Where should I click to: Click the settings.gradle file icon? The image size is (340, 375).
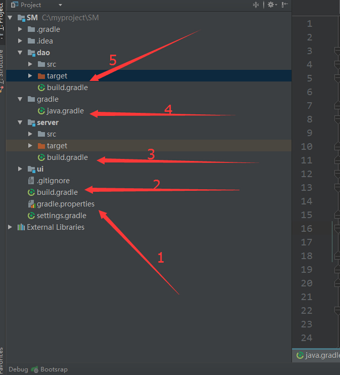pyautogui.click(x=31, y=216)
